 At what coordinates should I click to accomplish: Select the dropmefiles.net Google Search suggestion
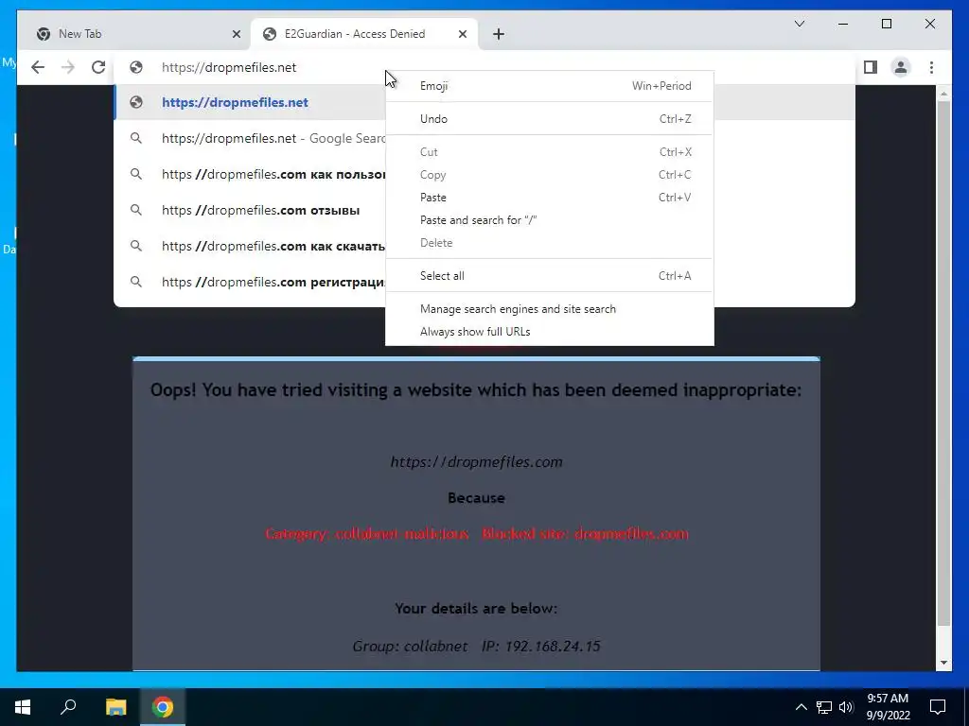tap(250, 138)
